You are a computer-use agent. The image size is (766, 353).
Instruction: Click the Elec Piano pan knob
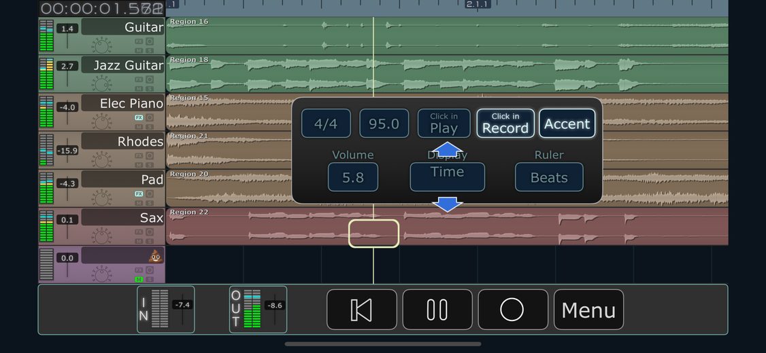pyautogui.click(x=101, y=122)
